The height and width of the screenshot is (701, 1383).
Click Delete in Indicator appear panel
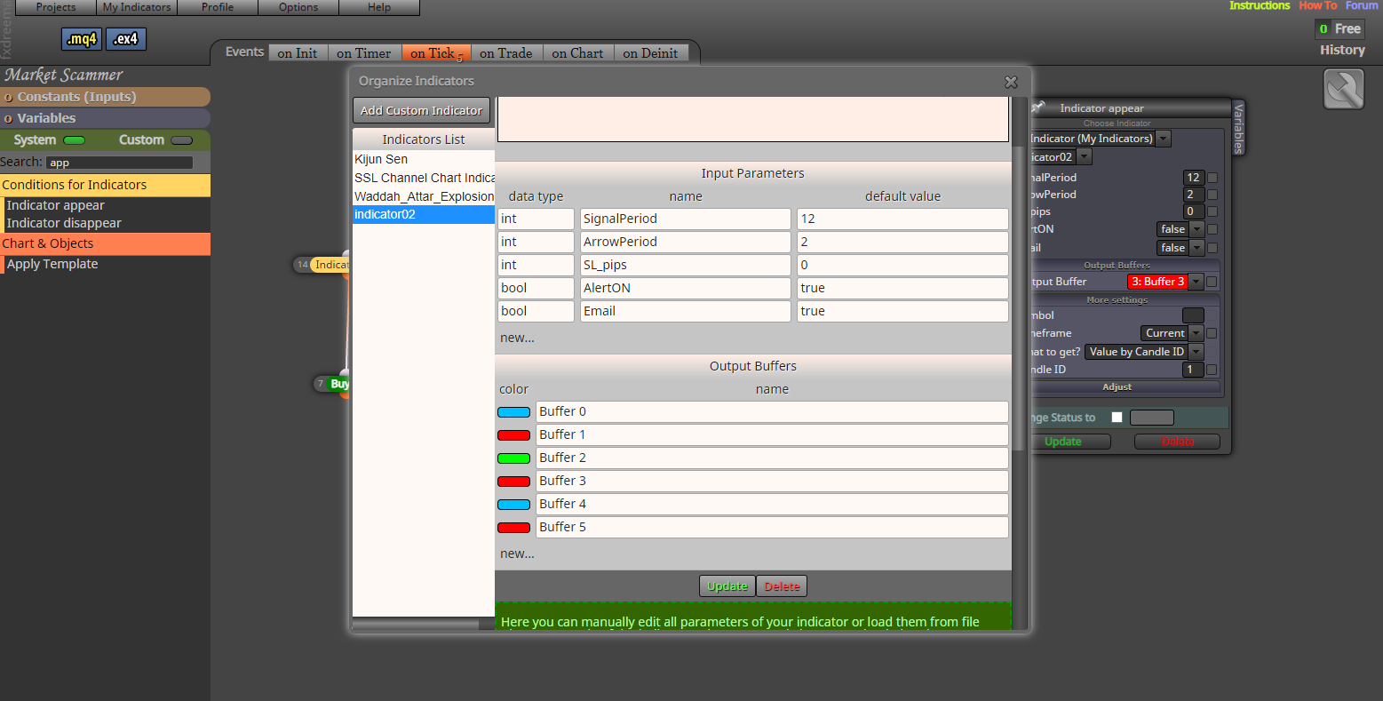[1177, 442]
